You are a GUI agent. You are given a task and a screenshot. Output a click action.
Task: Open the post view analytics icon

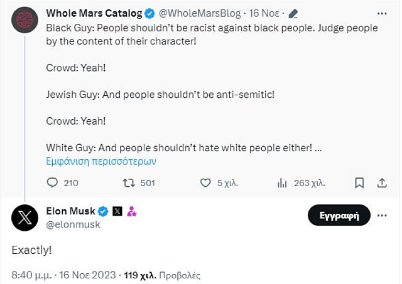tap(282, 182)
